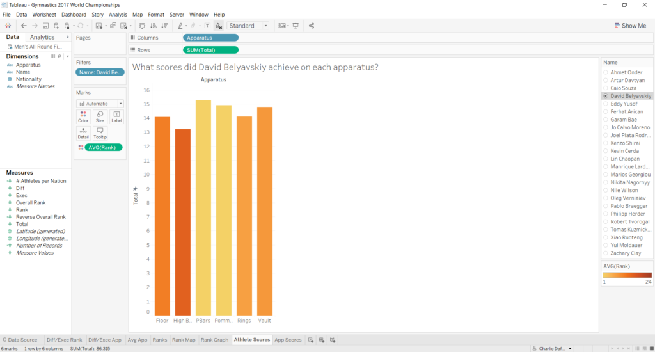
Task: Open the Standard view size dropdown
Action: [x=249, y=26]
